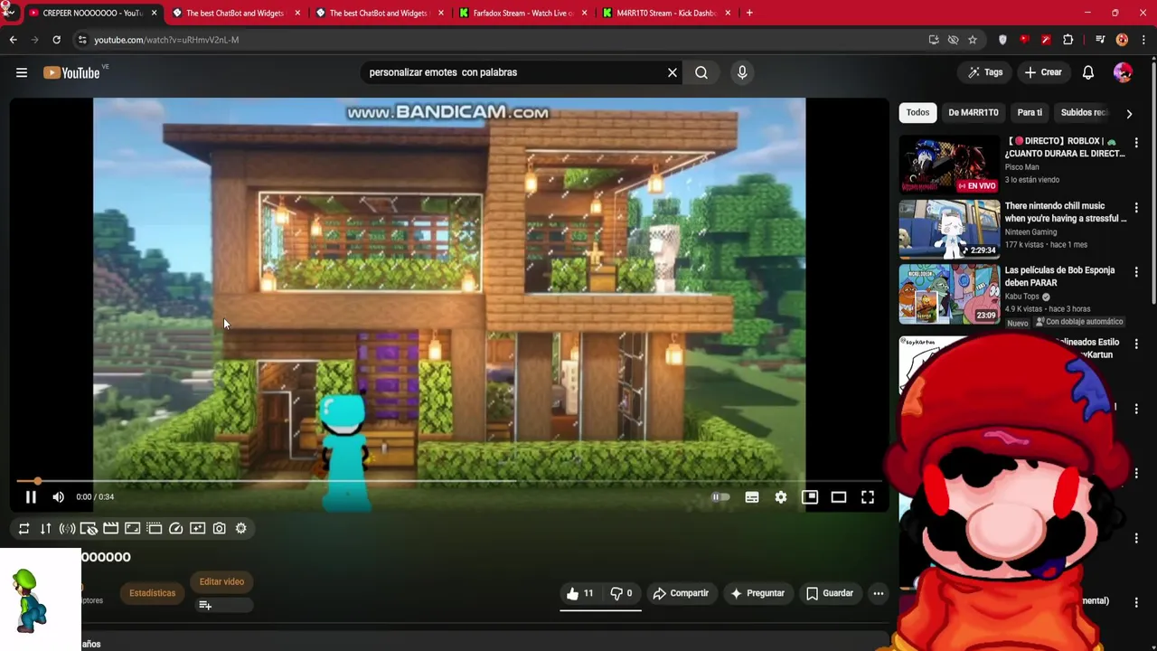Click the install app icon in address bar
The width and height of the screenshot is (1157, 651).
tap(934, 40)
